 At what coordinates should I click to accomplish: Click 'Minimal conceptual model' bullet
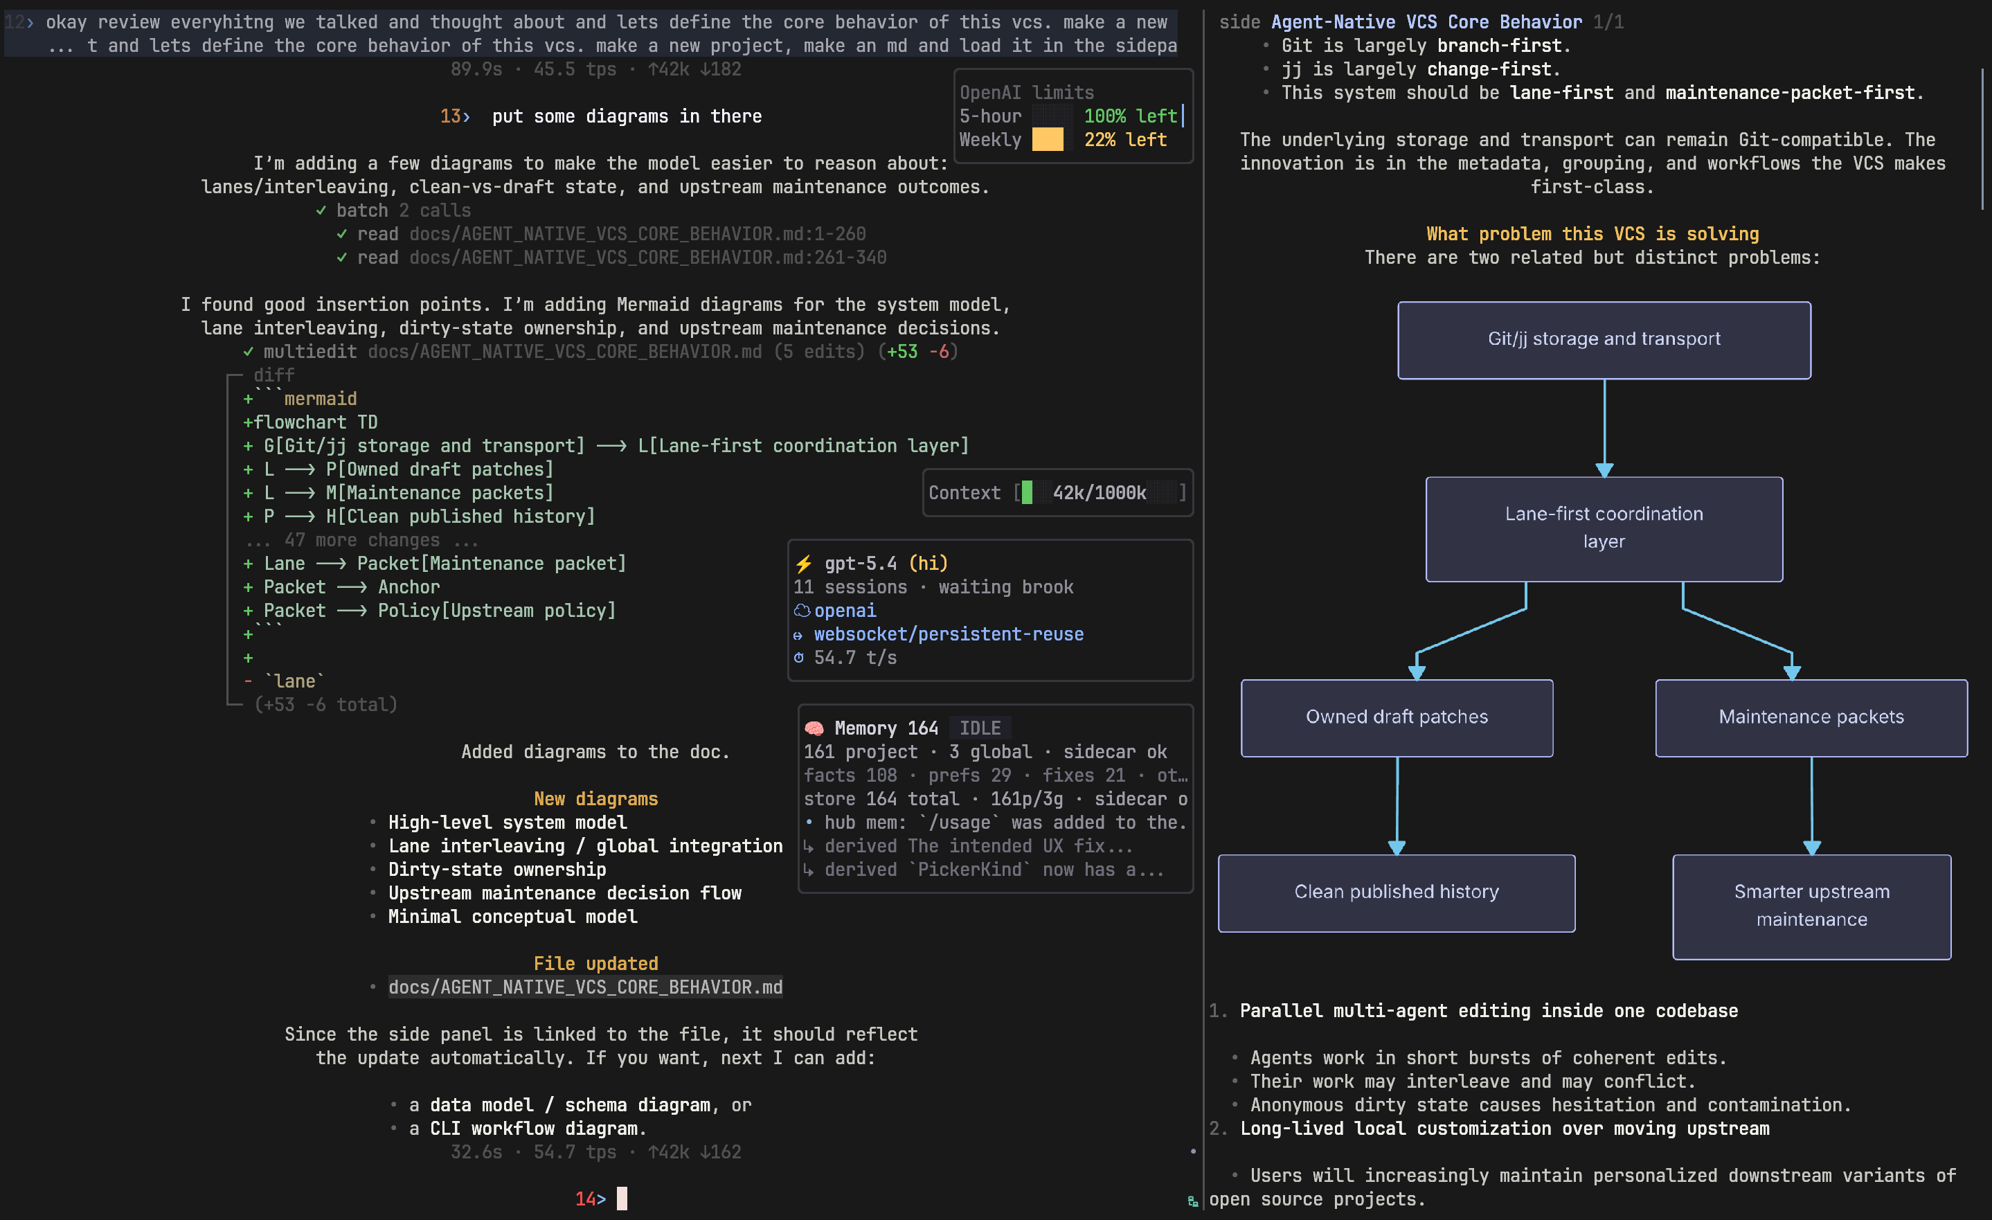pyautogui.click(x=512, y=916)
